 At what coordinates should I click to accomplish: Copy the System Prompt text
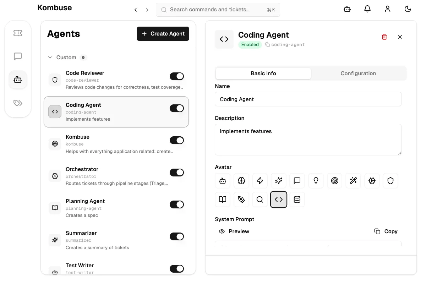[x=386, y=231]
